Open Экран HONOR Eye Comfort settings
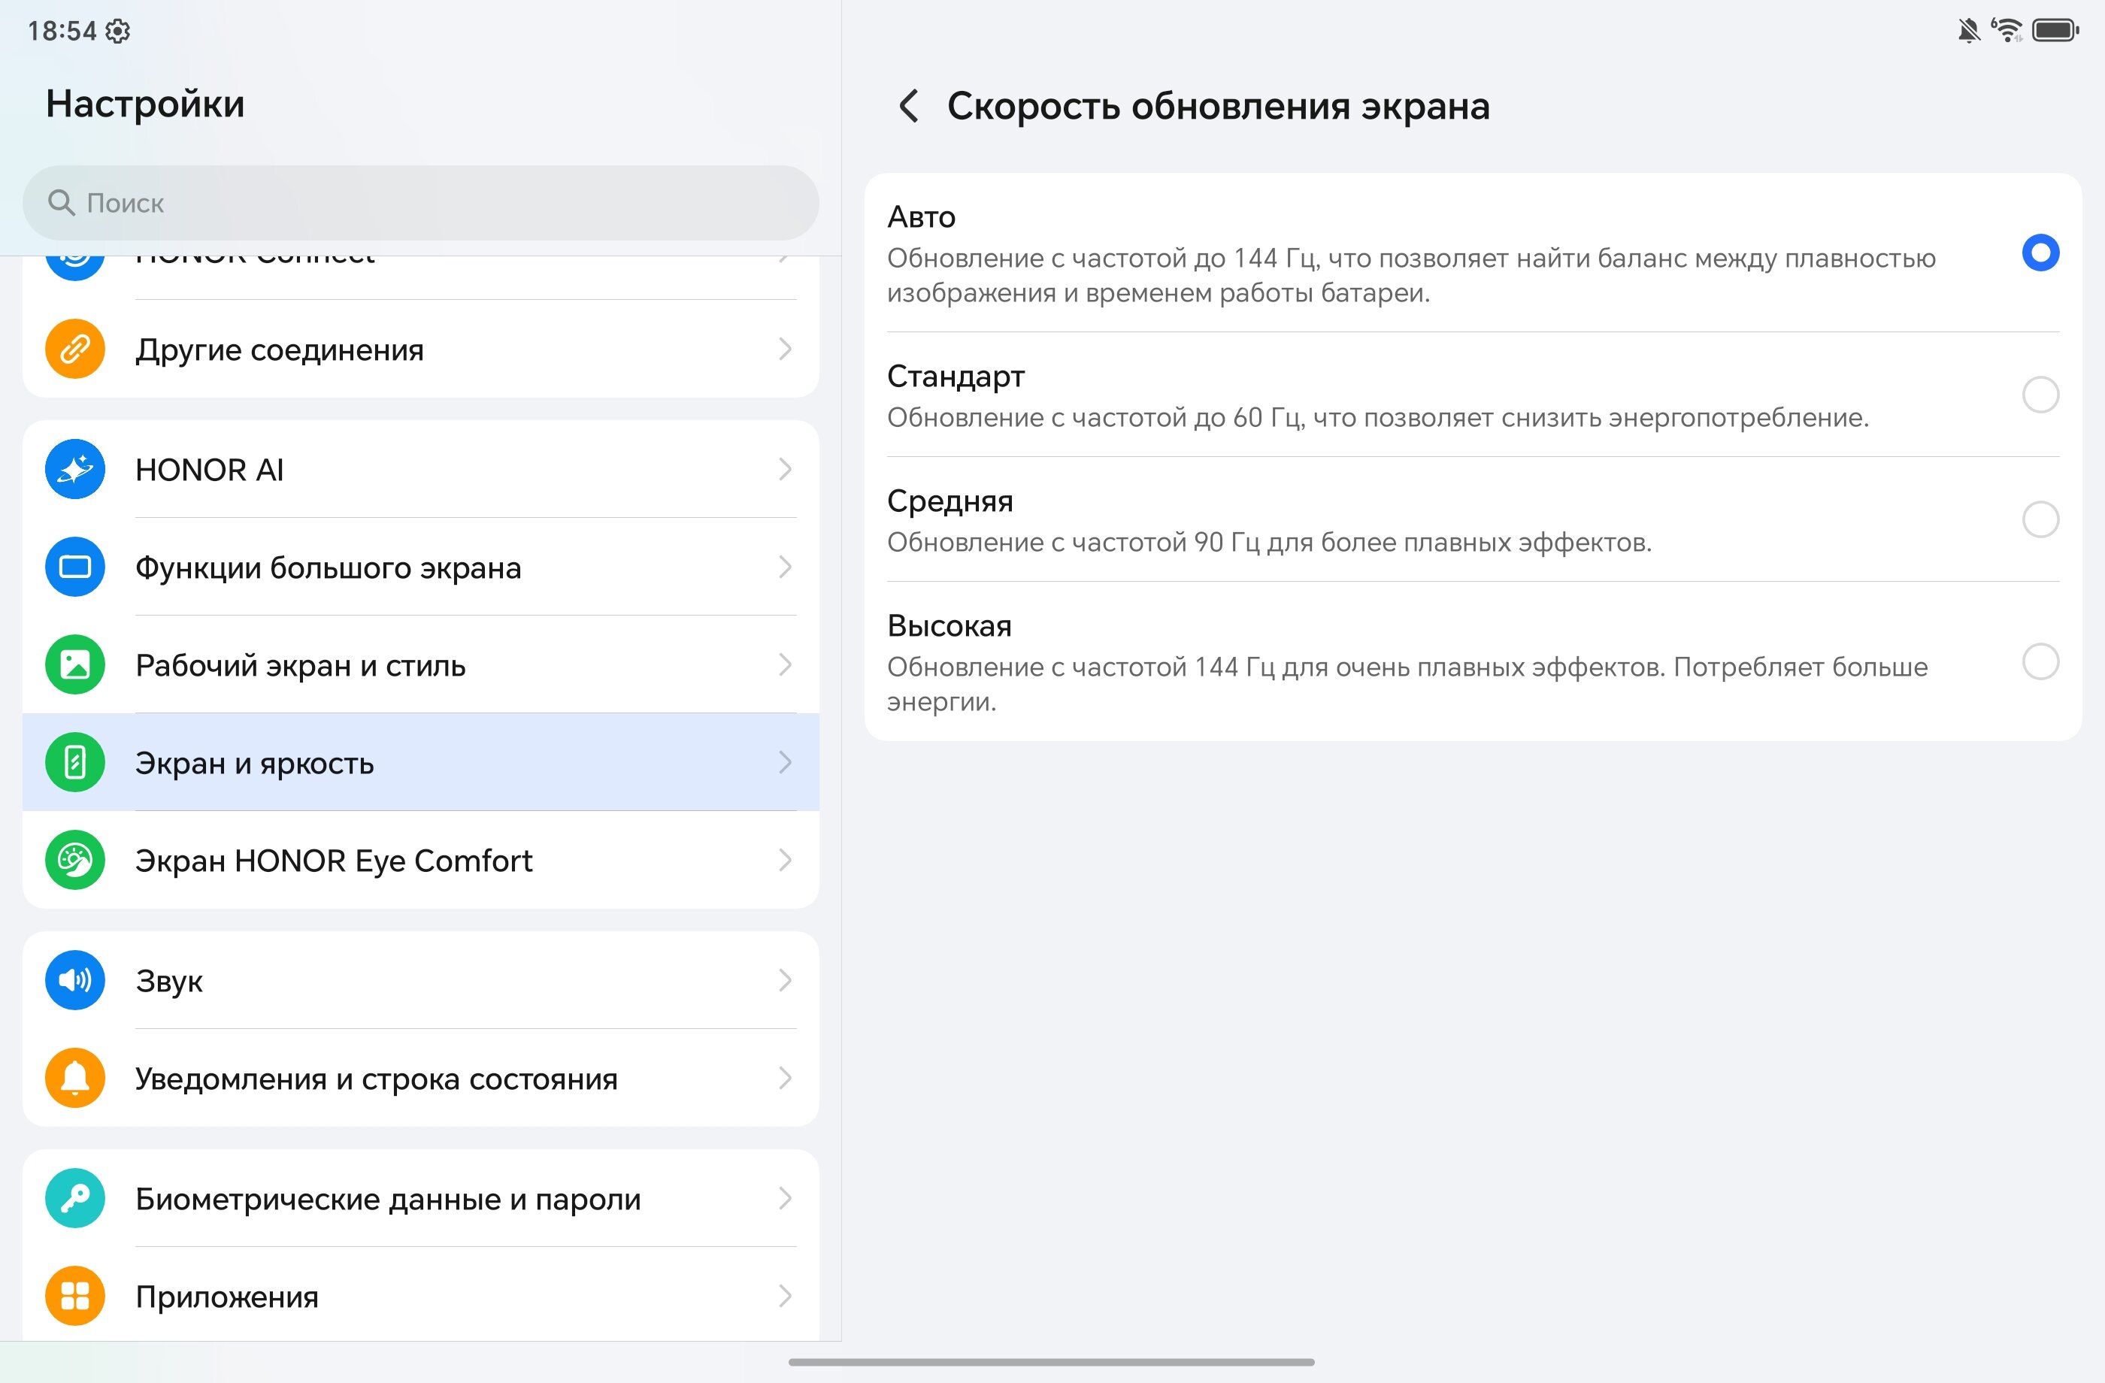 point(421,861)
